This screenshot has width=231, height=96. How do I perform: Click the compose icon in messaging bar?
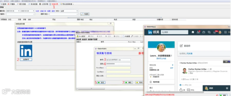[227, 88]
